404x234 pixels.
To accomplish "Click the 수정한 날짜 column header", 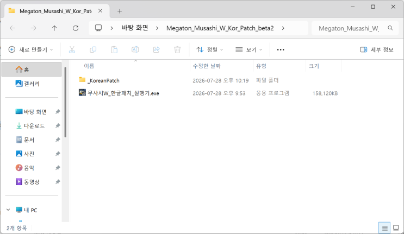I will pos(207,66).
